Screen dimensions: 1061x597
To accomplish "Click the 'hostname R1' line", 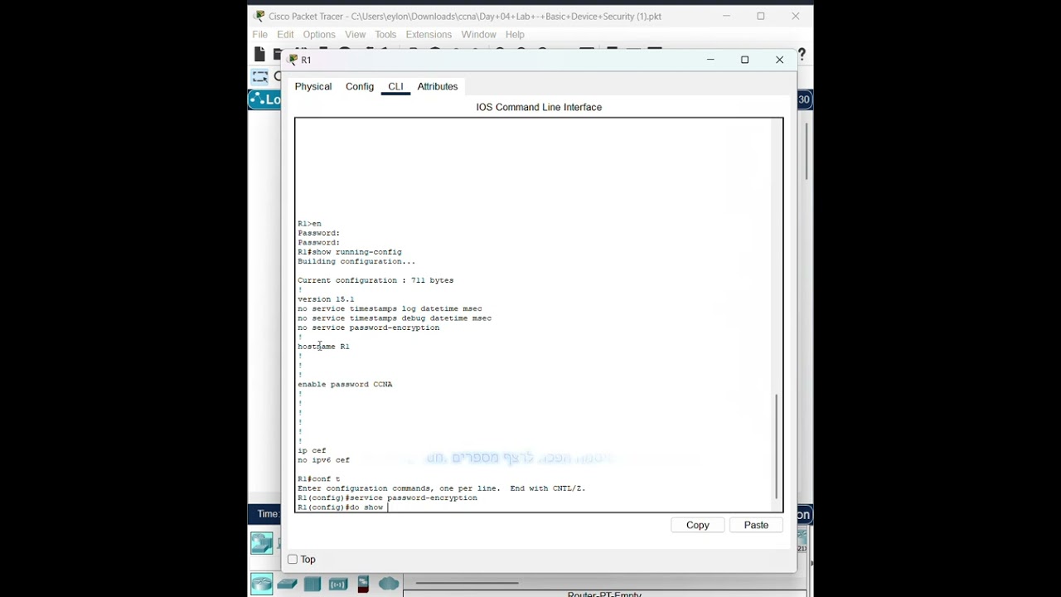I will [x=323, y=347].
